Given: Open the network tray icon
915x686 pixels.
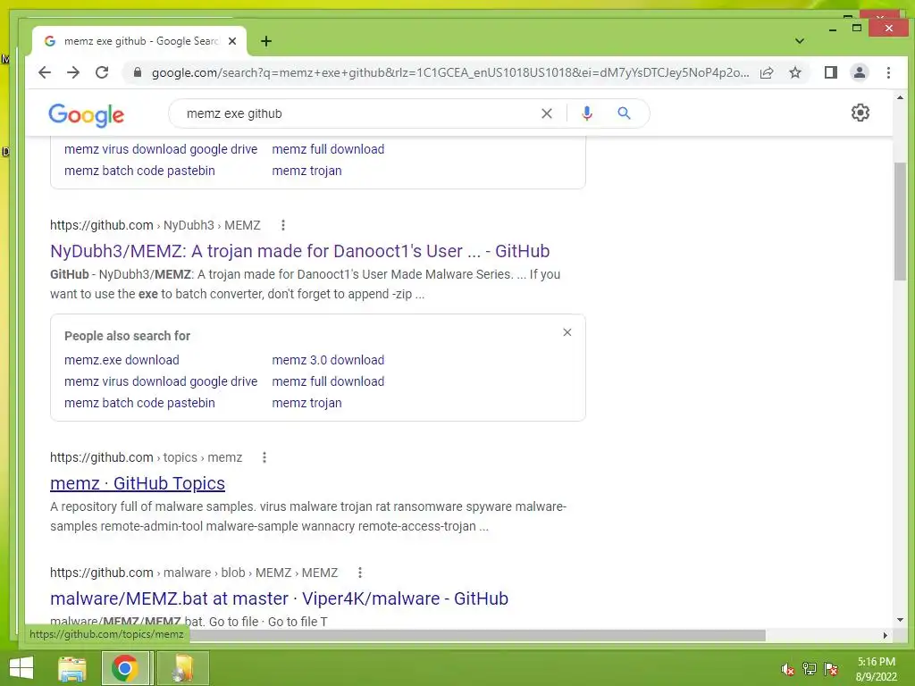Looking at the screenshot, I should point(810,670).
